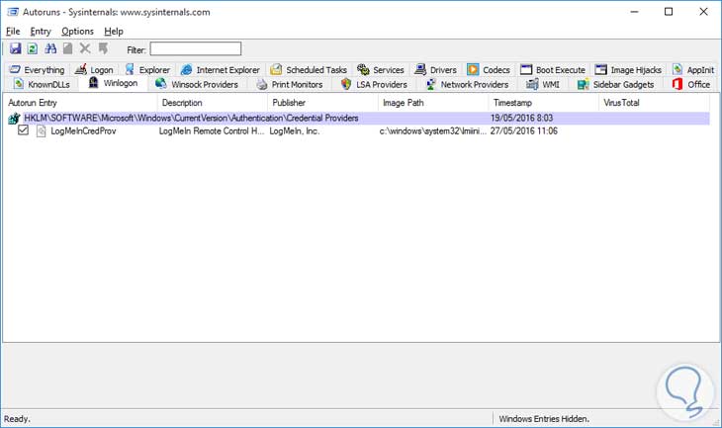The height and width of the screenshot is (428, 722).
Task: Click the Autoruns title bar app icon
Action: pyautogui.click(x=13, y=12)
